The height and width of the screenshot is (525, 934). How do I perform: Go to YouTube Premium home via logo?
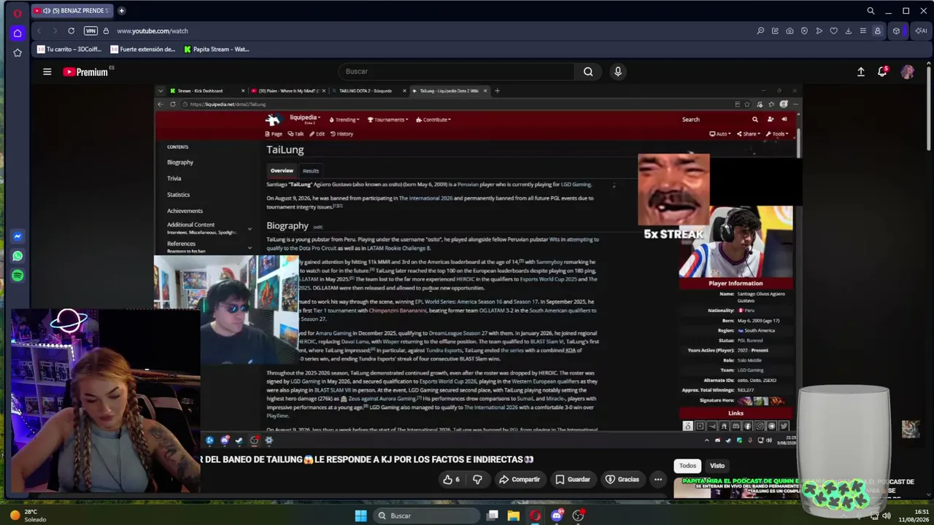(85, 71)
